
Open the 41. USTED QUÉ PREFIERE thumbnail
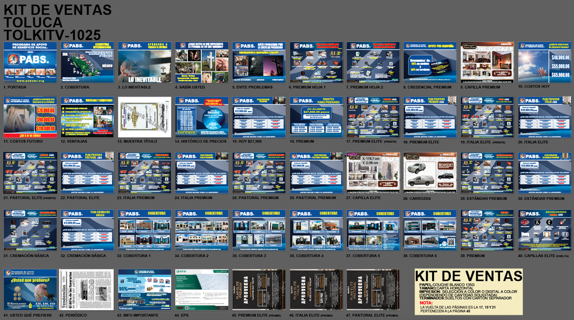point(30,289)
